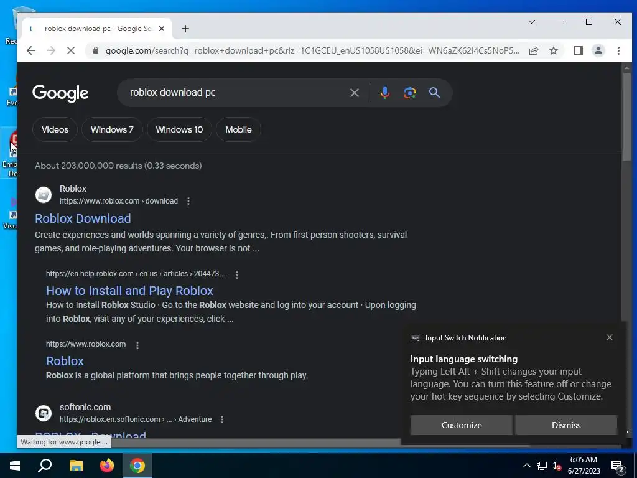Open How to Install and Play Roblox
This screenshot has height=478, width=637.
tap(129, 291)
